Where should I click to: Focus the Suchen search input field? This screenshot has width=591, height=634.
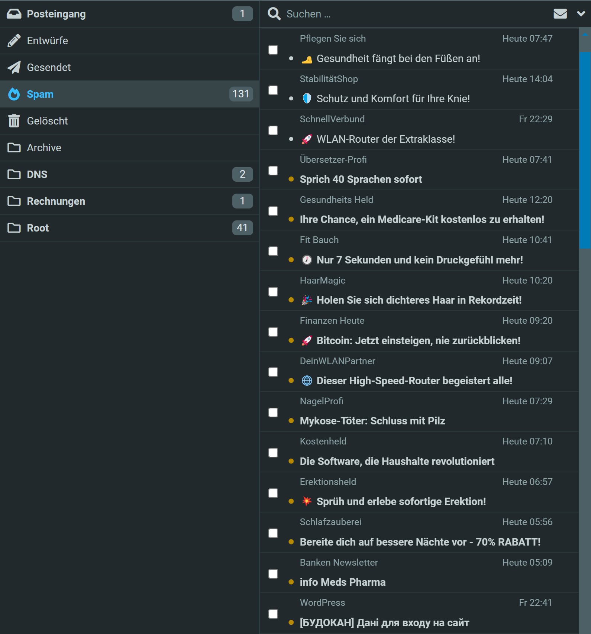[409, 14]
